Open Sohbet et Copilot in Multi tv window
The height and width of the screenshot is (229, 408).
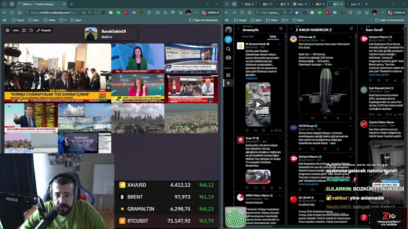tap(210, 12)
